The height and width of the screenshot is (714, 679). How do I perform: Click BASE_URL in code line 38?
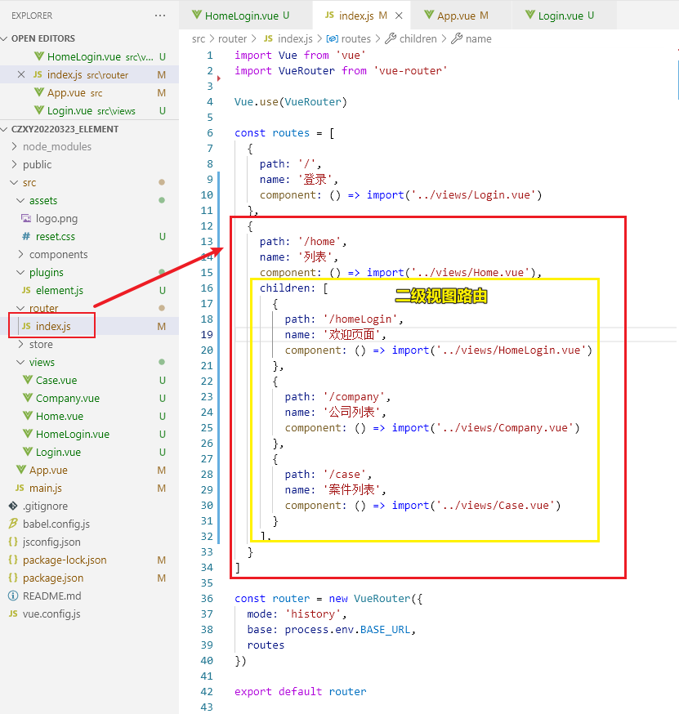[385, 629]
